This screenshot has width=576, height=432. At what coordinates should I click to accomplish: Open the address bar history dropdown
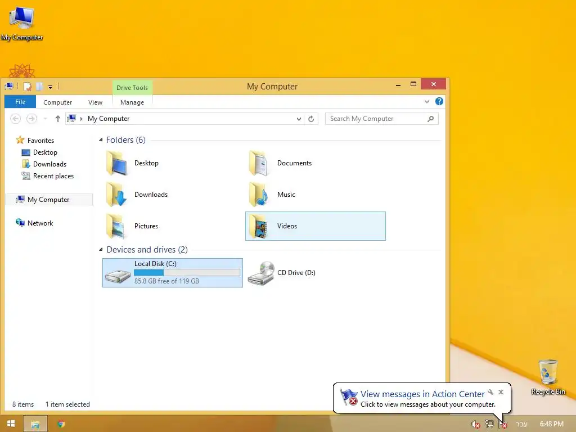(x=299, y=119)
